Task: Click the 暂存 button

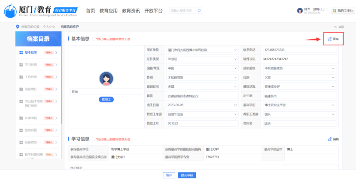Action: pos(169,175)
